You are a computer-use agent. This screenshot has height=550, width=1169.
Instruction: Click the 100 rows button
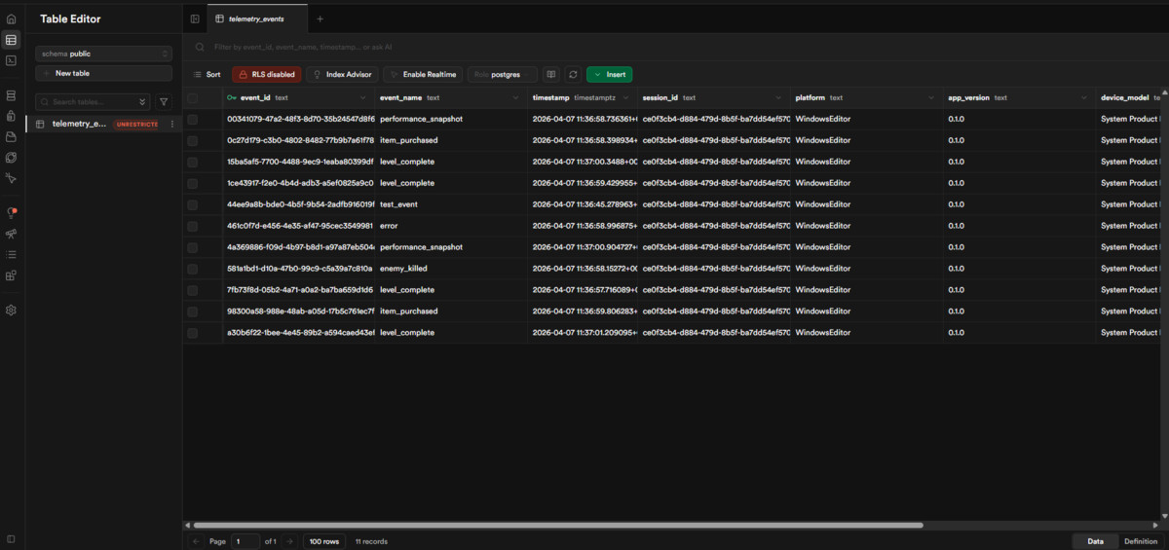324,541
